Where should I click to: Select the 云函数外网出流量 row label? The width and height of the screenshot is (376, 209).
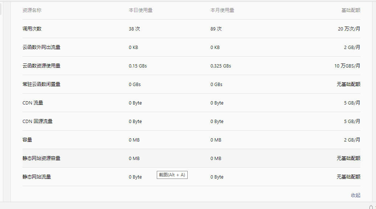(x=41, y=47)
